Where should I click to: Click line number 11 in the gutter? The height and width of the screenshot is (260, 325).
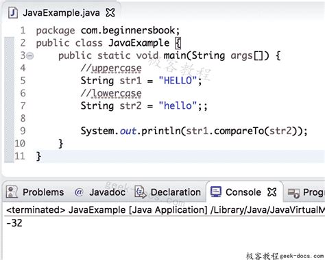20,156
